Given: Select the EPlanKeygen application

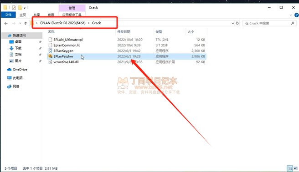Looking at the screenshot, I should pos(63,51).
